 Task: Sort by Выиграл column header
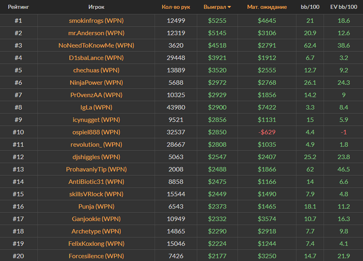[217, 7]
